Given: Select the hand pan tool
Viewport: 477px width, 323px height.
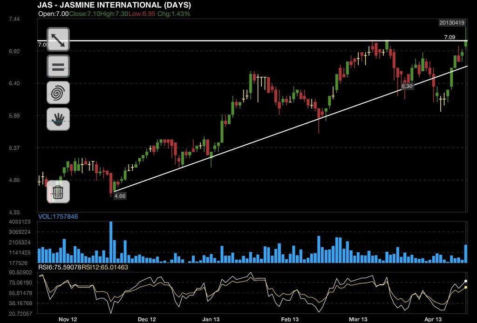Looking at the screenshot, I should pos(58,119).
